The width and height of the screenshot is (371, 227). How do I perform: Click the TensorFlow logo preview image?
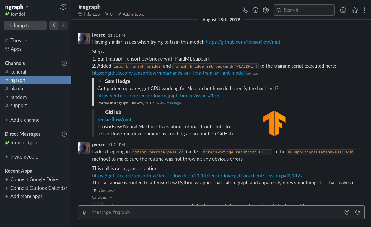pos(274,123)
